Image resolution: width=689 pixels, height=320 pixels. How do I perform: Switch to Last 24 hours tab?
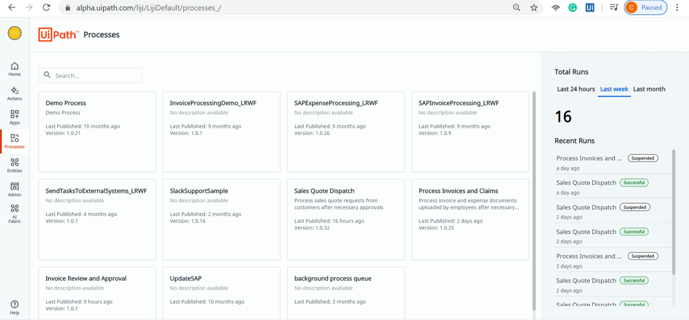coord(576,89)
